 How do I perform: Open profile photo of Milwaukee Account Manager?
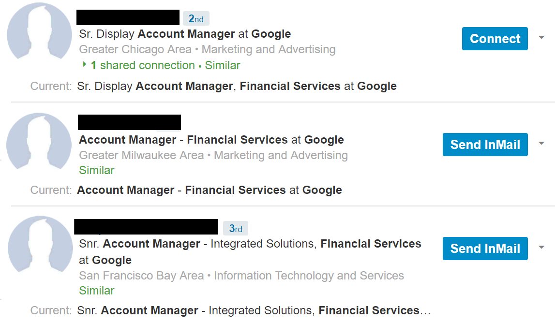pyautogui.click(x=39, y=142)
